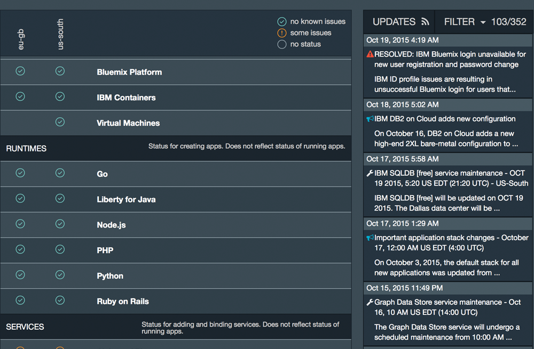
Task: Click us-south status icon for Node.js
Action: [60, 224]
